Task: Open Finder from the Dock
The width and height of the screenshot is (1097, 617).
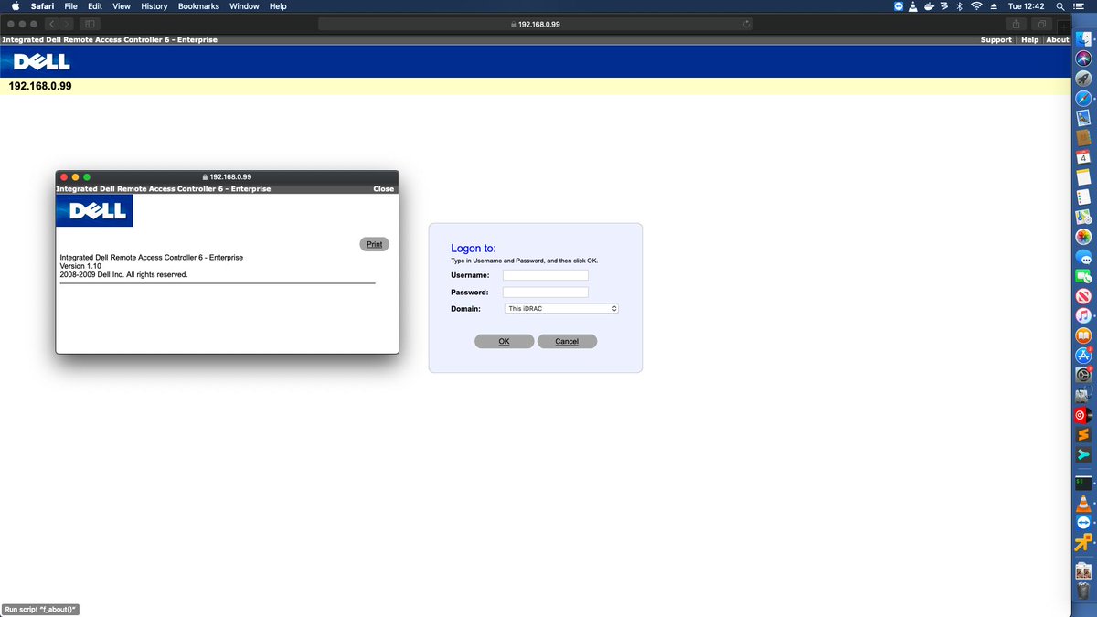Action: tap(1083, 38)
